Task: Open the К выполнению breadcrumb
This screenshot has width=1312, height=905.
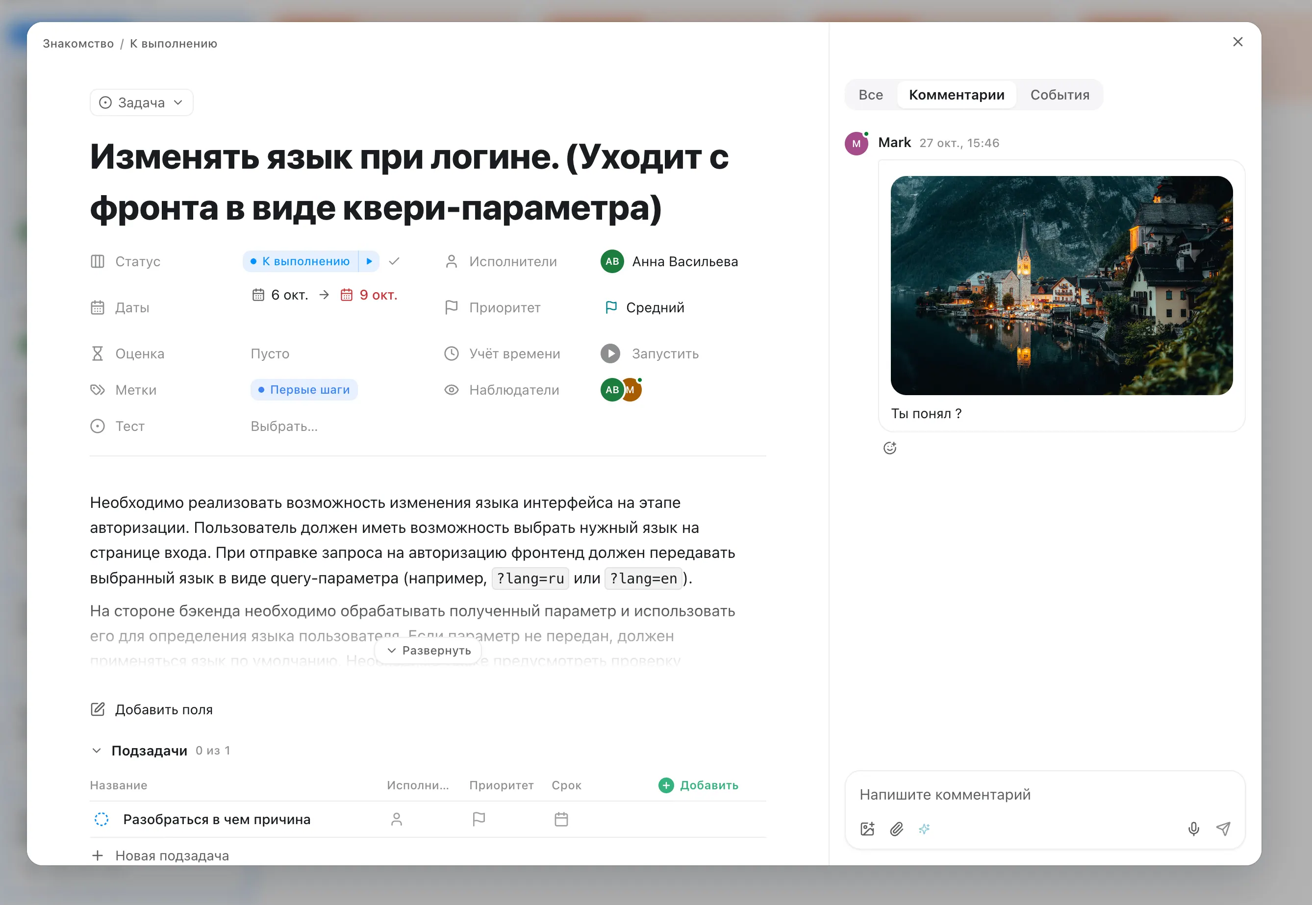Action: [174, 44]
